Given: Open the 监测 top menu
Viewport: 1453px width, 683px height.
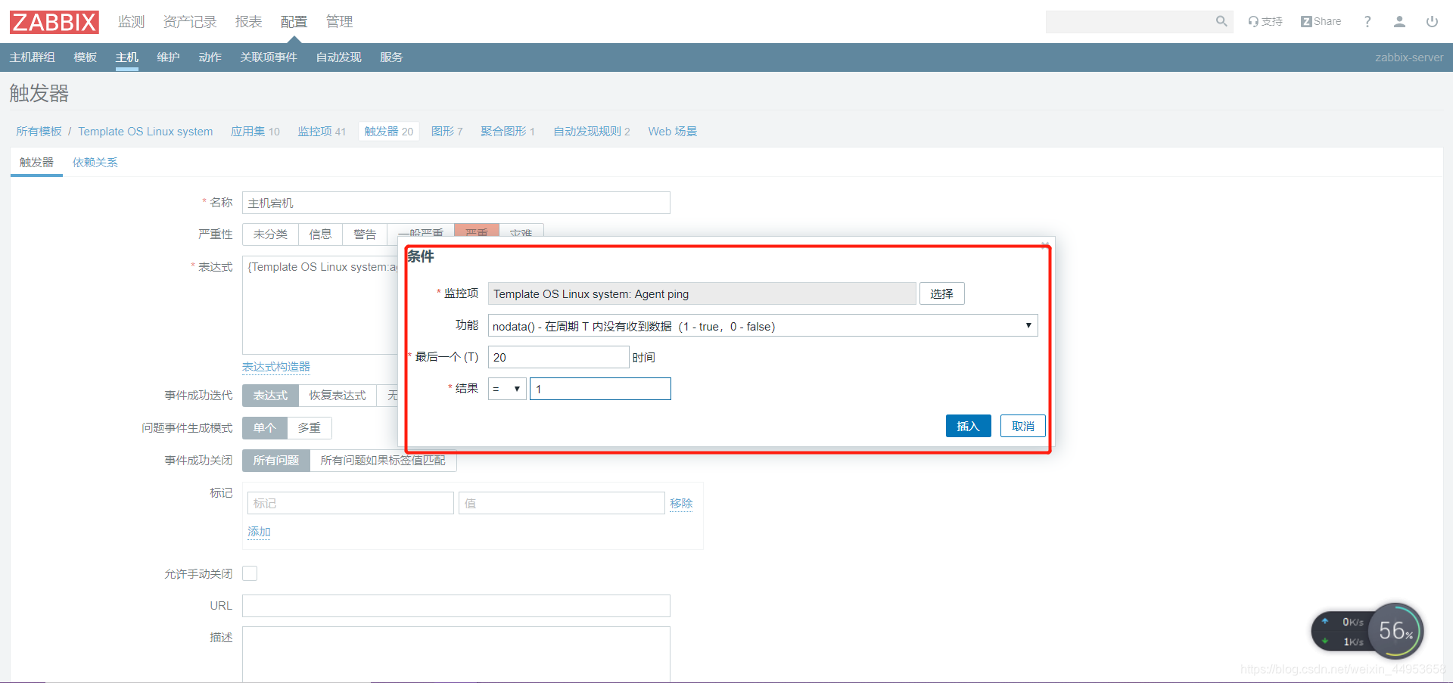Looking at the screenshot, I should 131,22.
